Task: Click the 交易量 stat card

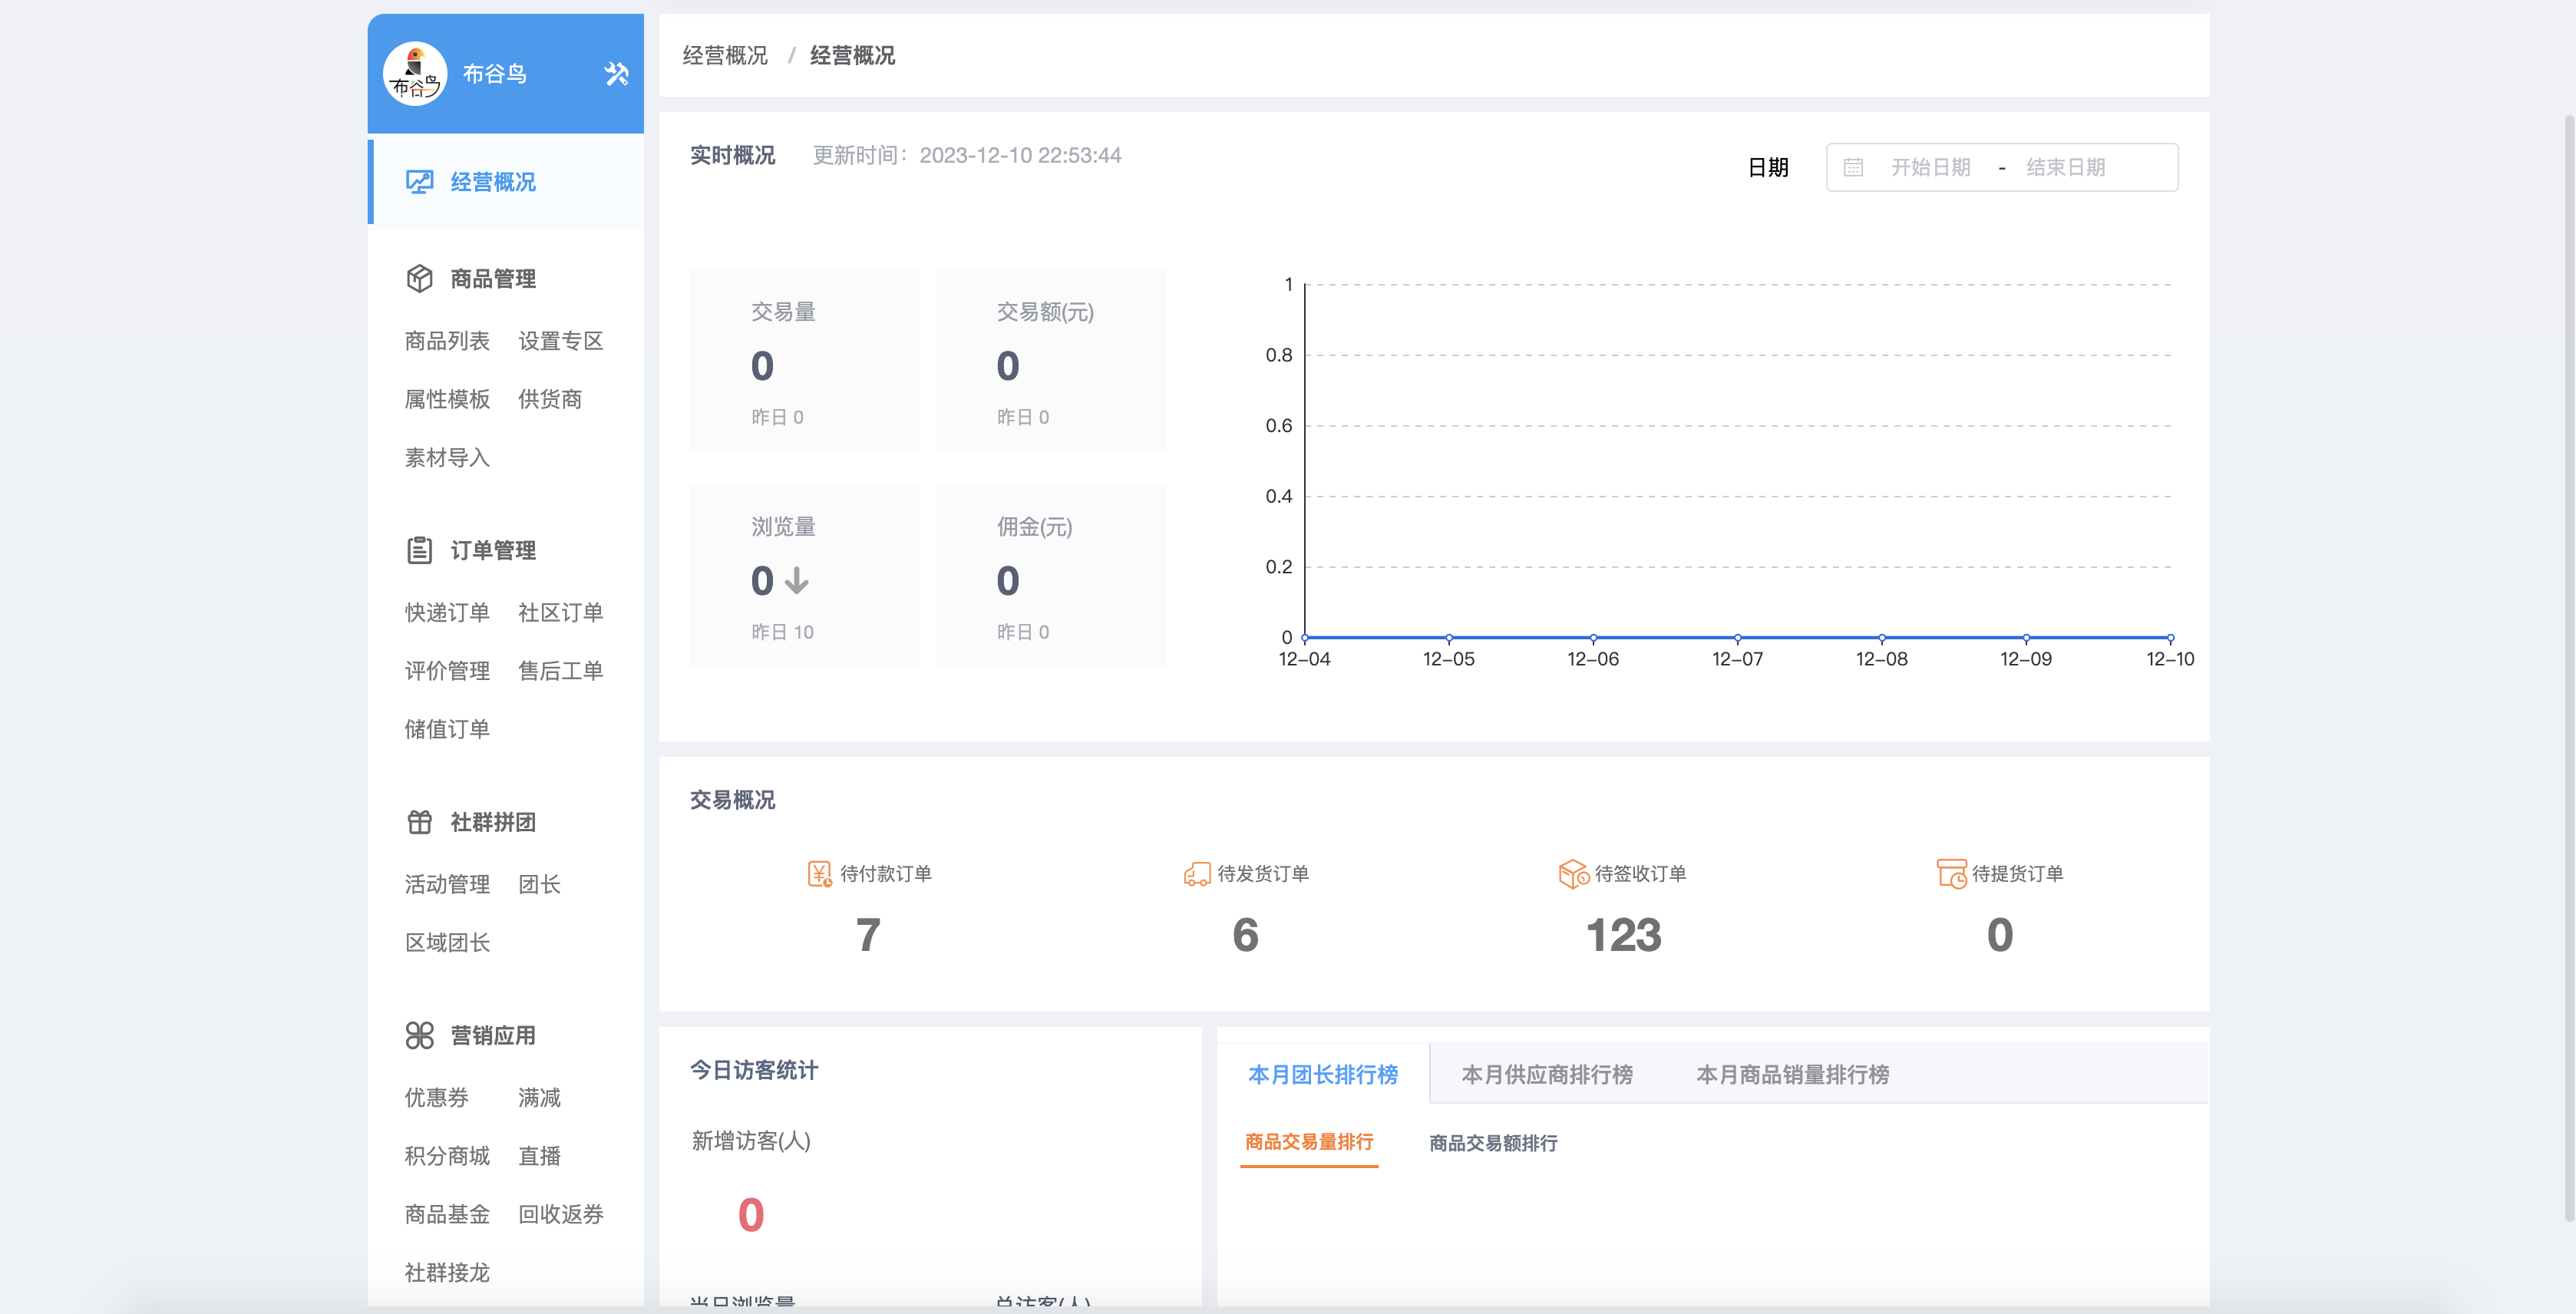Action: [x=805, y=360]
